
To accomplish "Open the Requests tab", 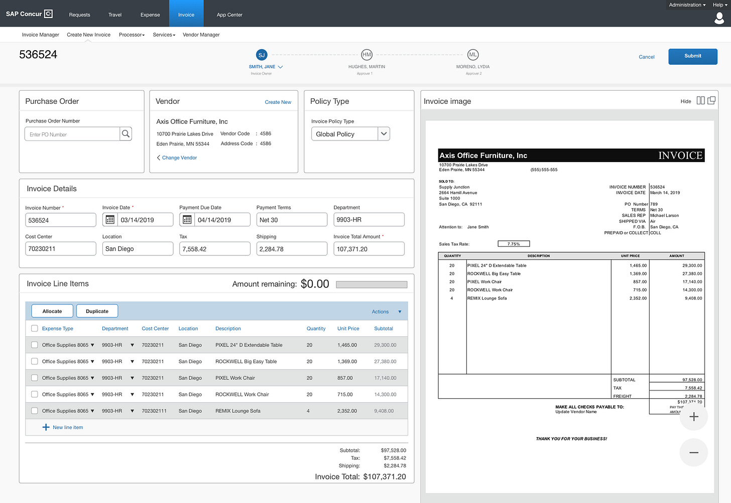I will (80, 15).
